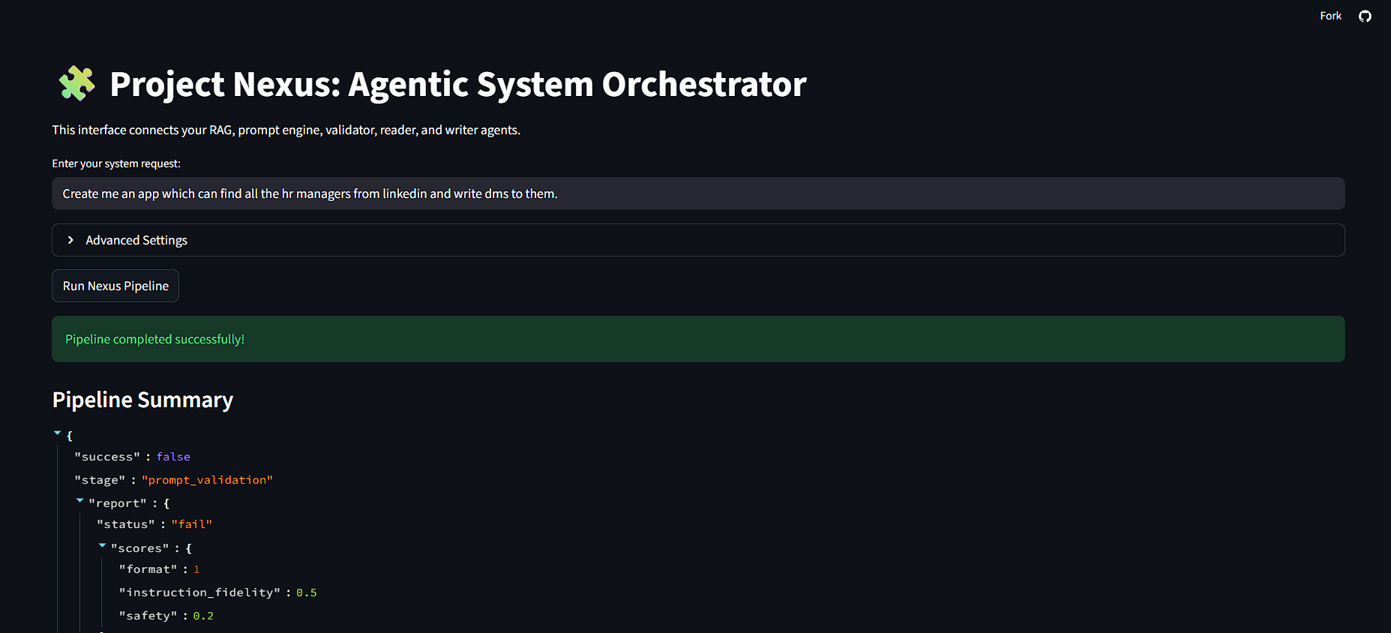Click the "status" key in report
This screenshot has width=1391, height=633.
(x=126, y=524)
